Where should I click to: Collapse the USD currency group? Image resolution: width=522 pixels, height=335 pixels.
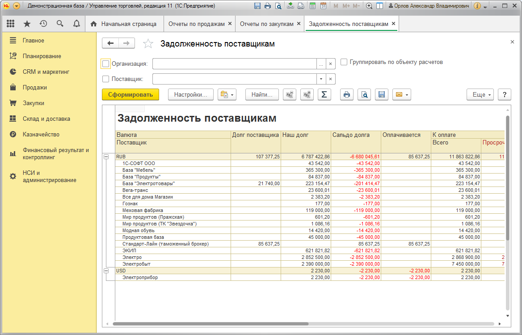pyautogui.click(x=106, y=271)
